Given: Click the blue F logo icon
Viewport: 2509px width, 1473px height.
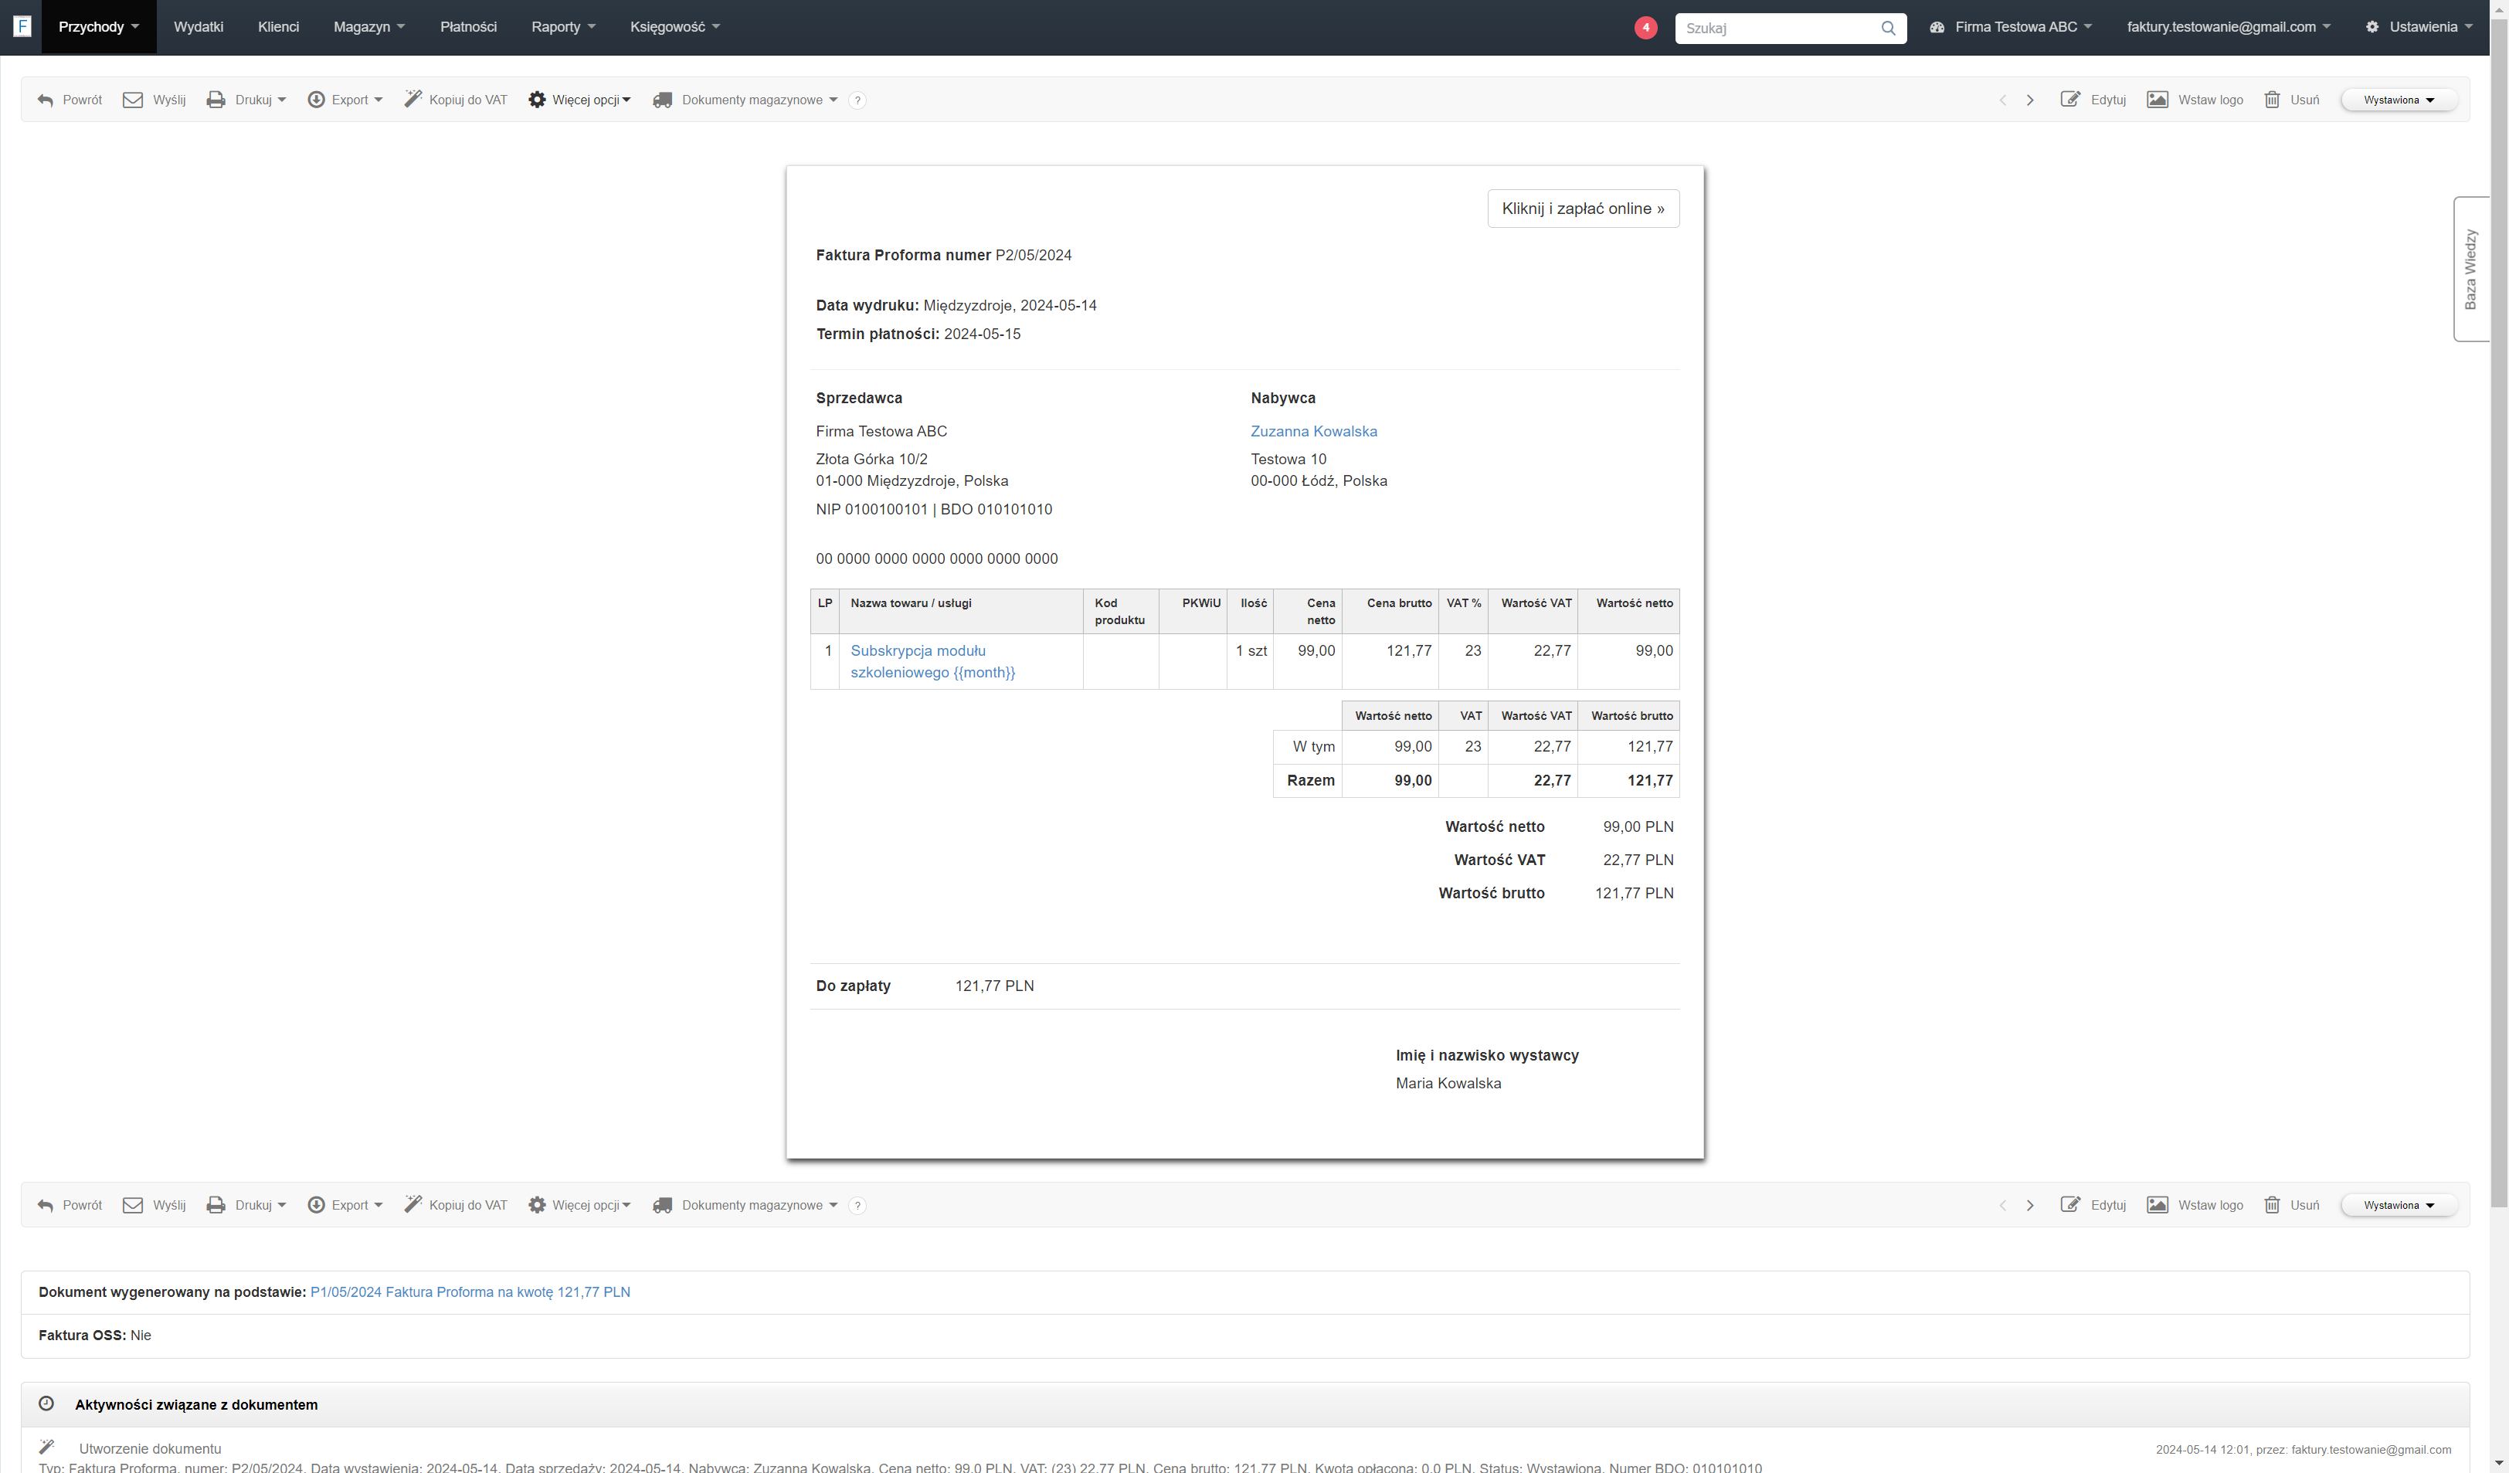Looking at the screenshot, I should click(22, 27).
